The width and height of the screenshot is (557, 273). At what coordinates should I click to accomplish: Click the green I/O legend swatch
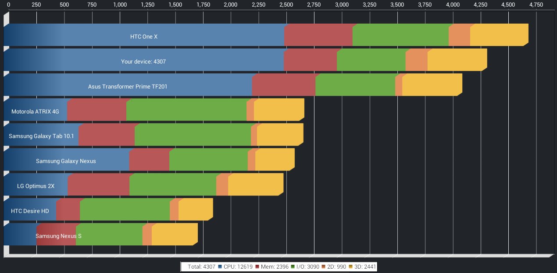(x=293, y=266)
